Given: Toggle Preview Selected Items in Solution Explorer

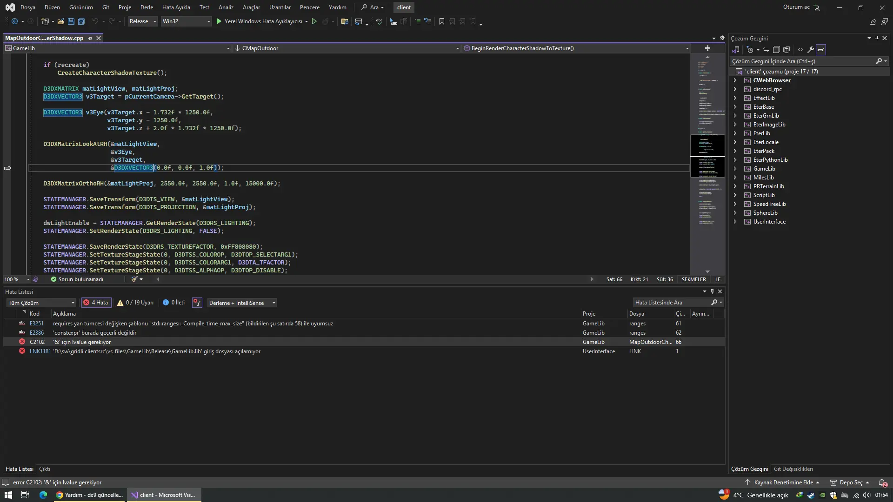Looking at the screenshot, I should click(x=821, y=50).
